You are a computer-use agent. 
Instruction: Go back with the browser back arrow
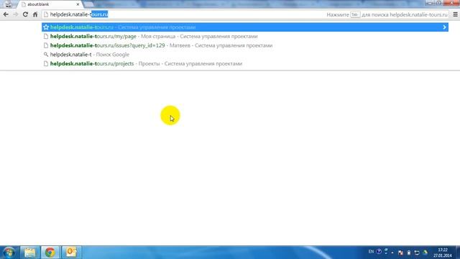click(x=6, y=14)
